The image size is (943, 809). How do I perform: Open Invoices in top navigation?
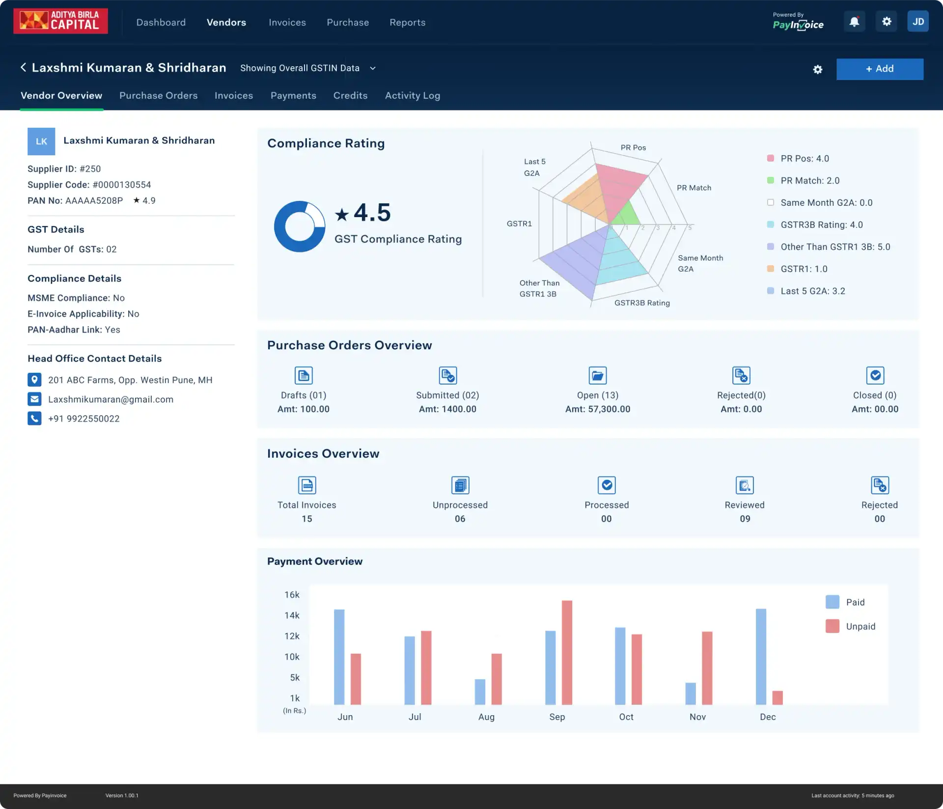coord(287,23)
